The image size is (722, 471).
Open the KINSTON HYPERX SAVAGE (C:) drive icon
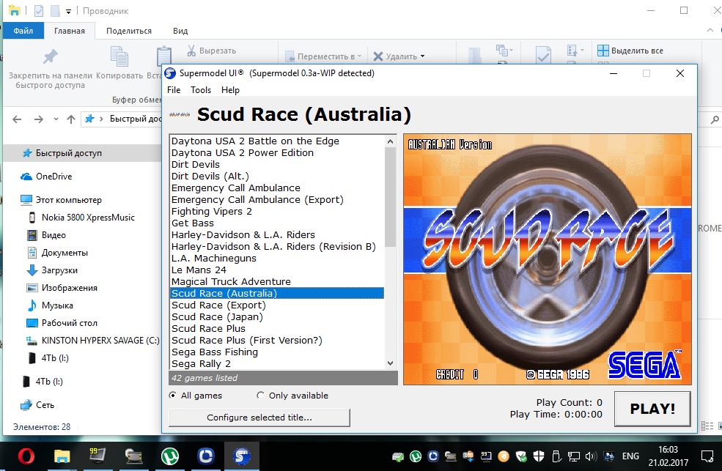pyautogui.click(x=32, y=341)
